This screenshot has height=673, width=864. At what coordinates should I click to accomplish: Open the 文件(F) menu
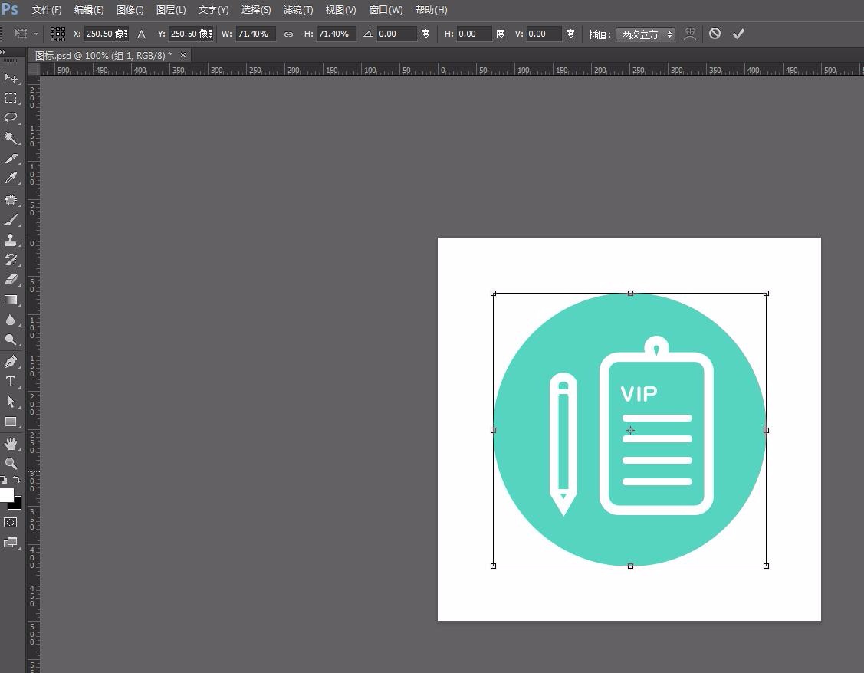tap(47, 10)
